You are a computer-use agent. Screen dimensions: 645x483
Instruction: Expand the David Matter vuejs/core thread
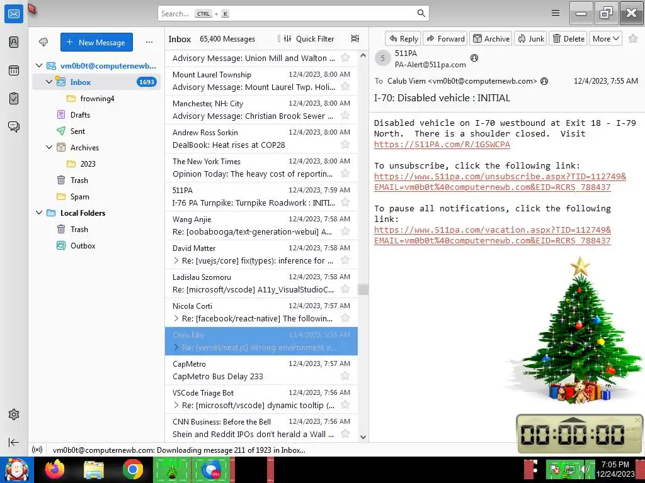click(x=176, y=260)
